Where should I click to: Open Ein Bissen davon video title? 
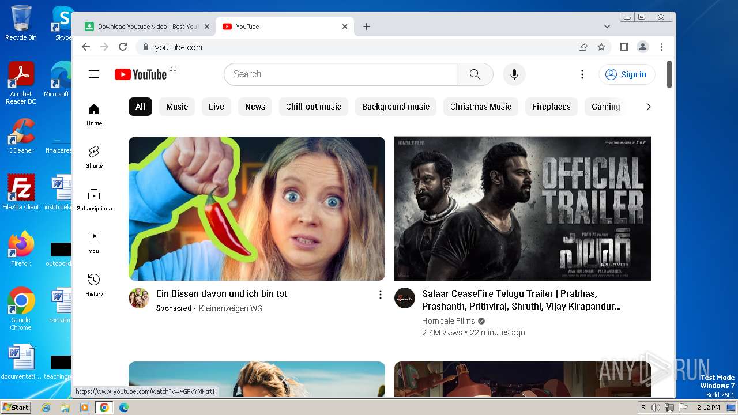[x=221, y=293]
